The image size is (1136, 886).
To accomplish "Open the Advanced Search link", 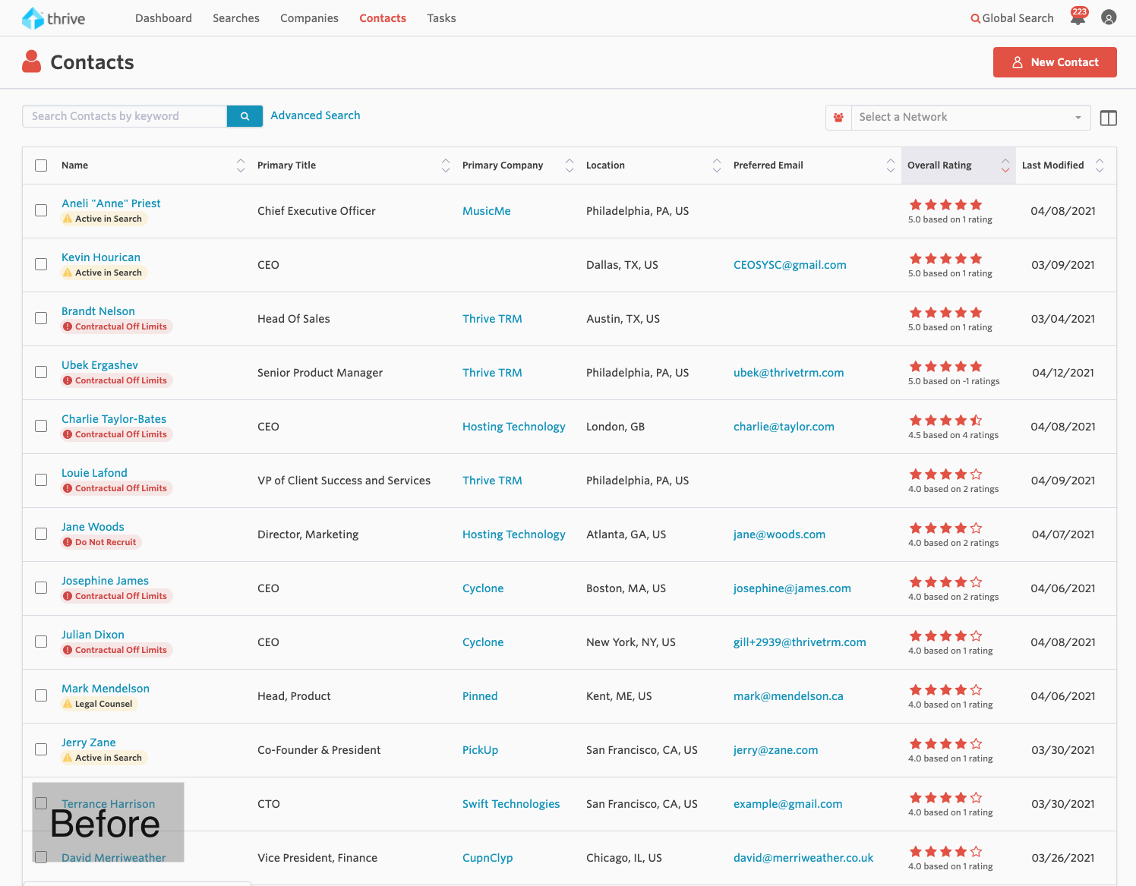I will click(x=315, y=115).
